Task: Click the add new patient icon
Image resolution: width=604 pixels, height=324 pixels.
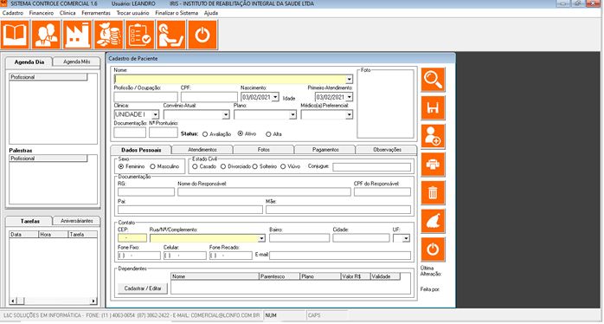Action: [x=433, y=137]
